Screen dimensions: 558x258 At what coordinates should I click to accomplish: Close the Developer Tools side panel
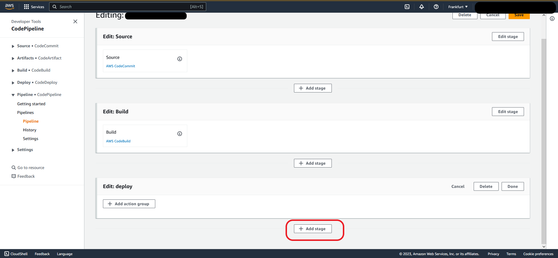[75, 21]
